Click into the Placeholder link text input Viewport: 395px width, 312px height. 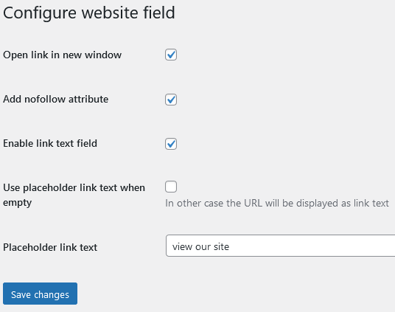click(280, 246)
